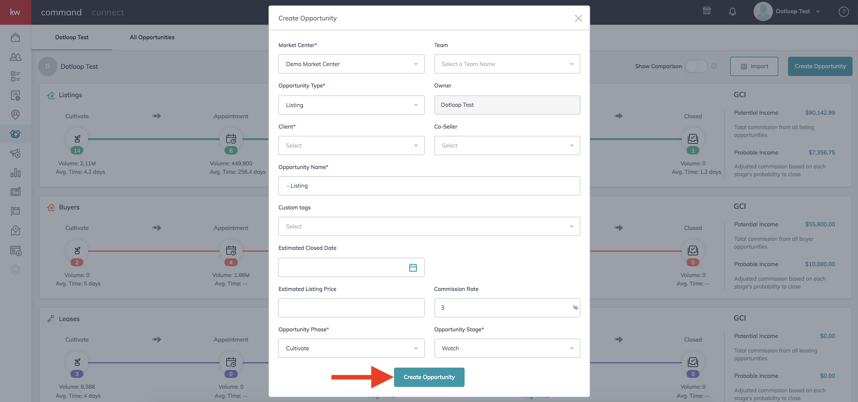Click the Import button
858x402 pixels.
coord(754,66)
